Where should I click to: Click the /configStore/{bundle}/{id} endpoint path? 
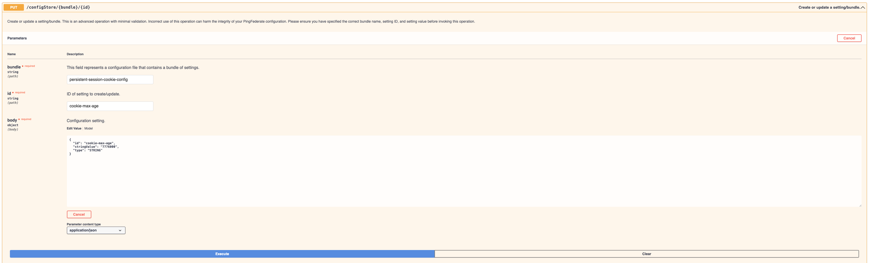click(x=58, y=7)
